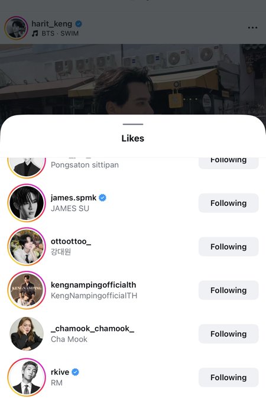
Task: Toggle Following for james.spmk
Action: pyautogui.click(x=228, y=203)
